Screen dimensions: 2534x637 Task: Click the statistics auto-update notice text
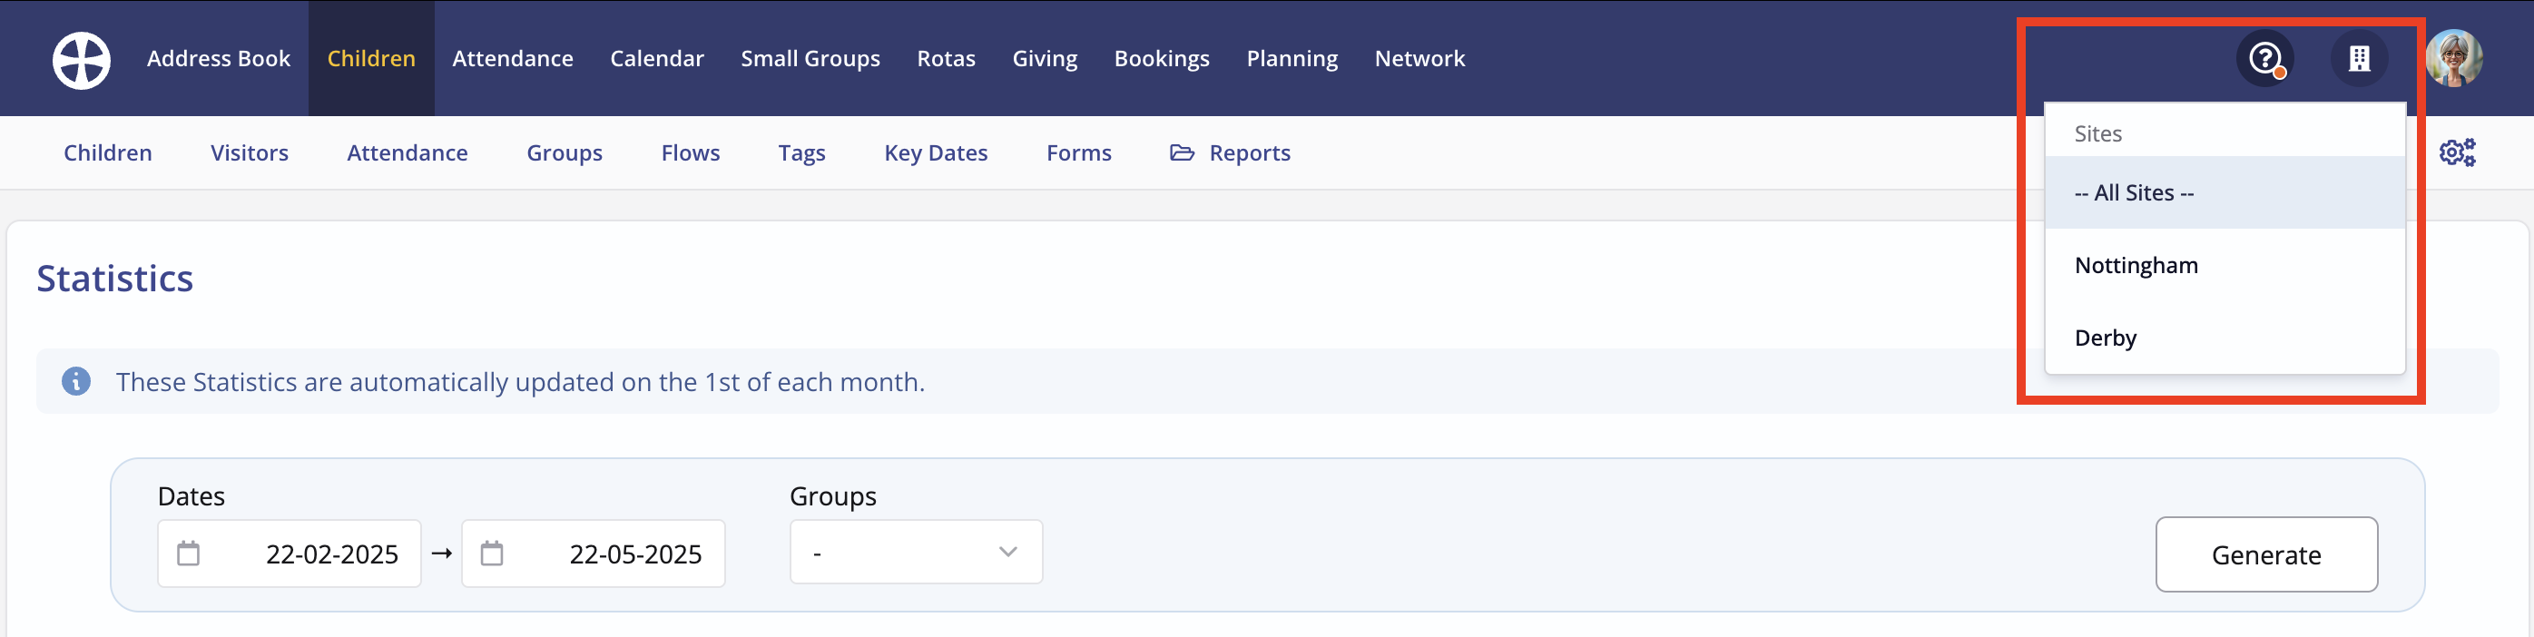520,382
